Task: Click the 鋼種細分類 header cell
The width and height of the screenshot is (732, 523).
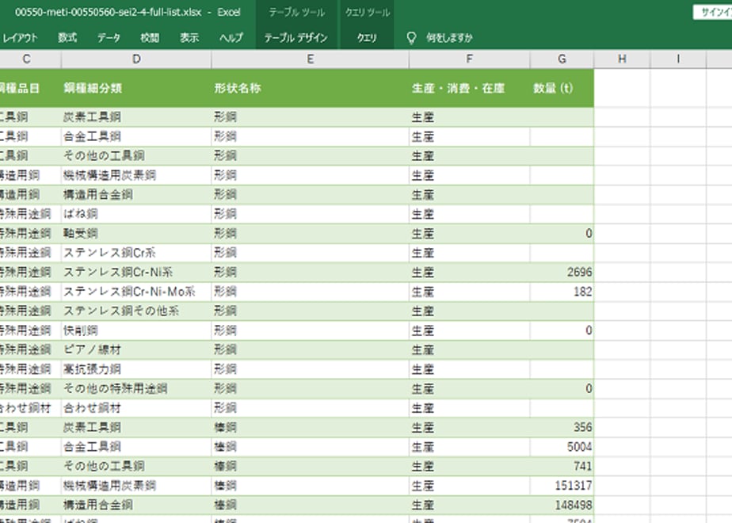Action: (136, 88)
